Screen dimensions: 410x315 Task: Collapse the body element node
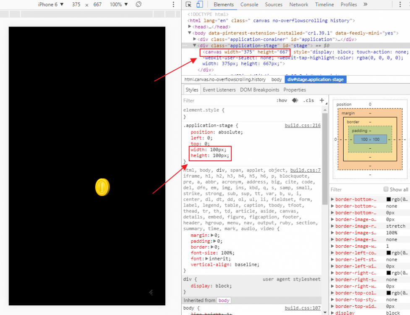click(x=190, y=33)
